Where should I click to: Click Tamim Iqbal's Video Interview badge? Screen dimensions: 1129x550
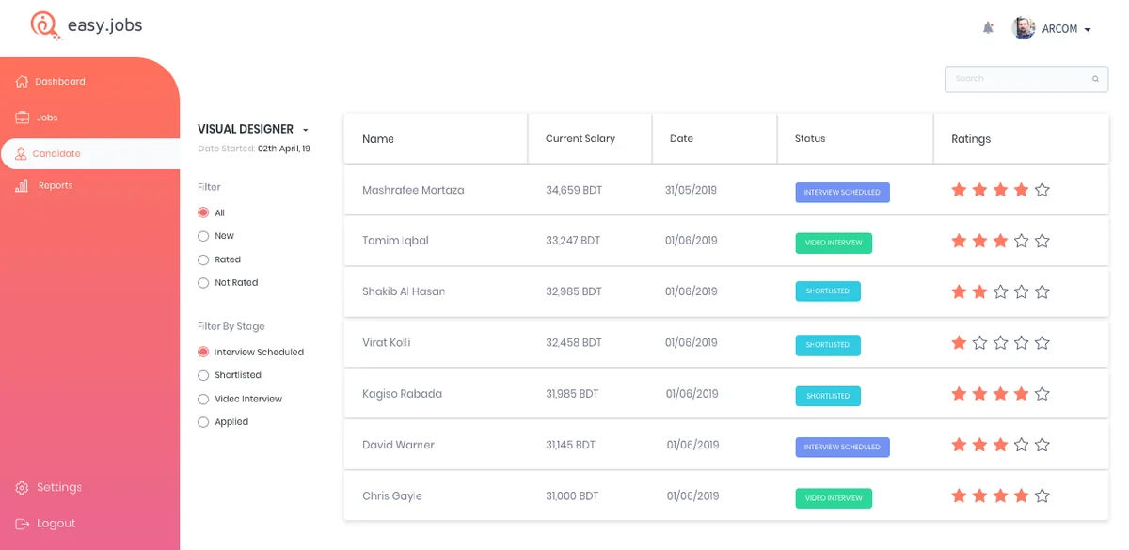(834, 244)
